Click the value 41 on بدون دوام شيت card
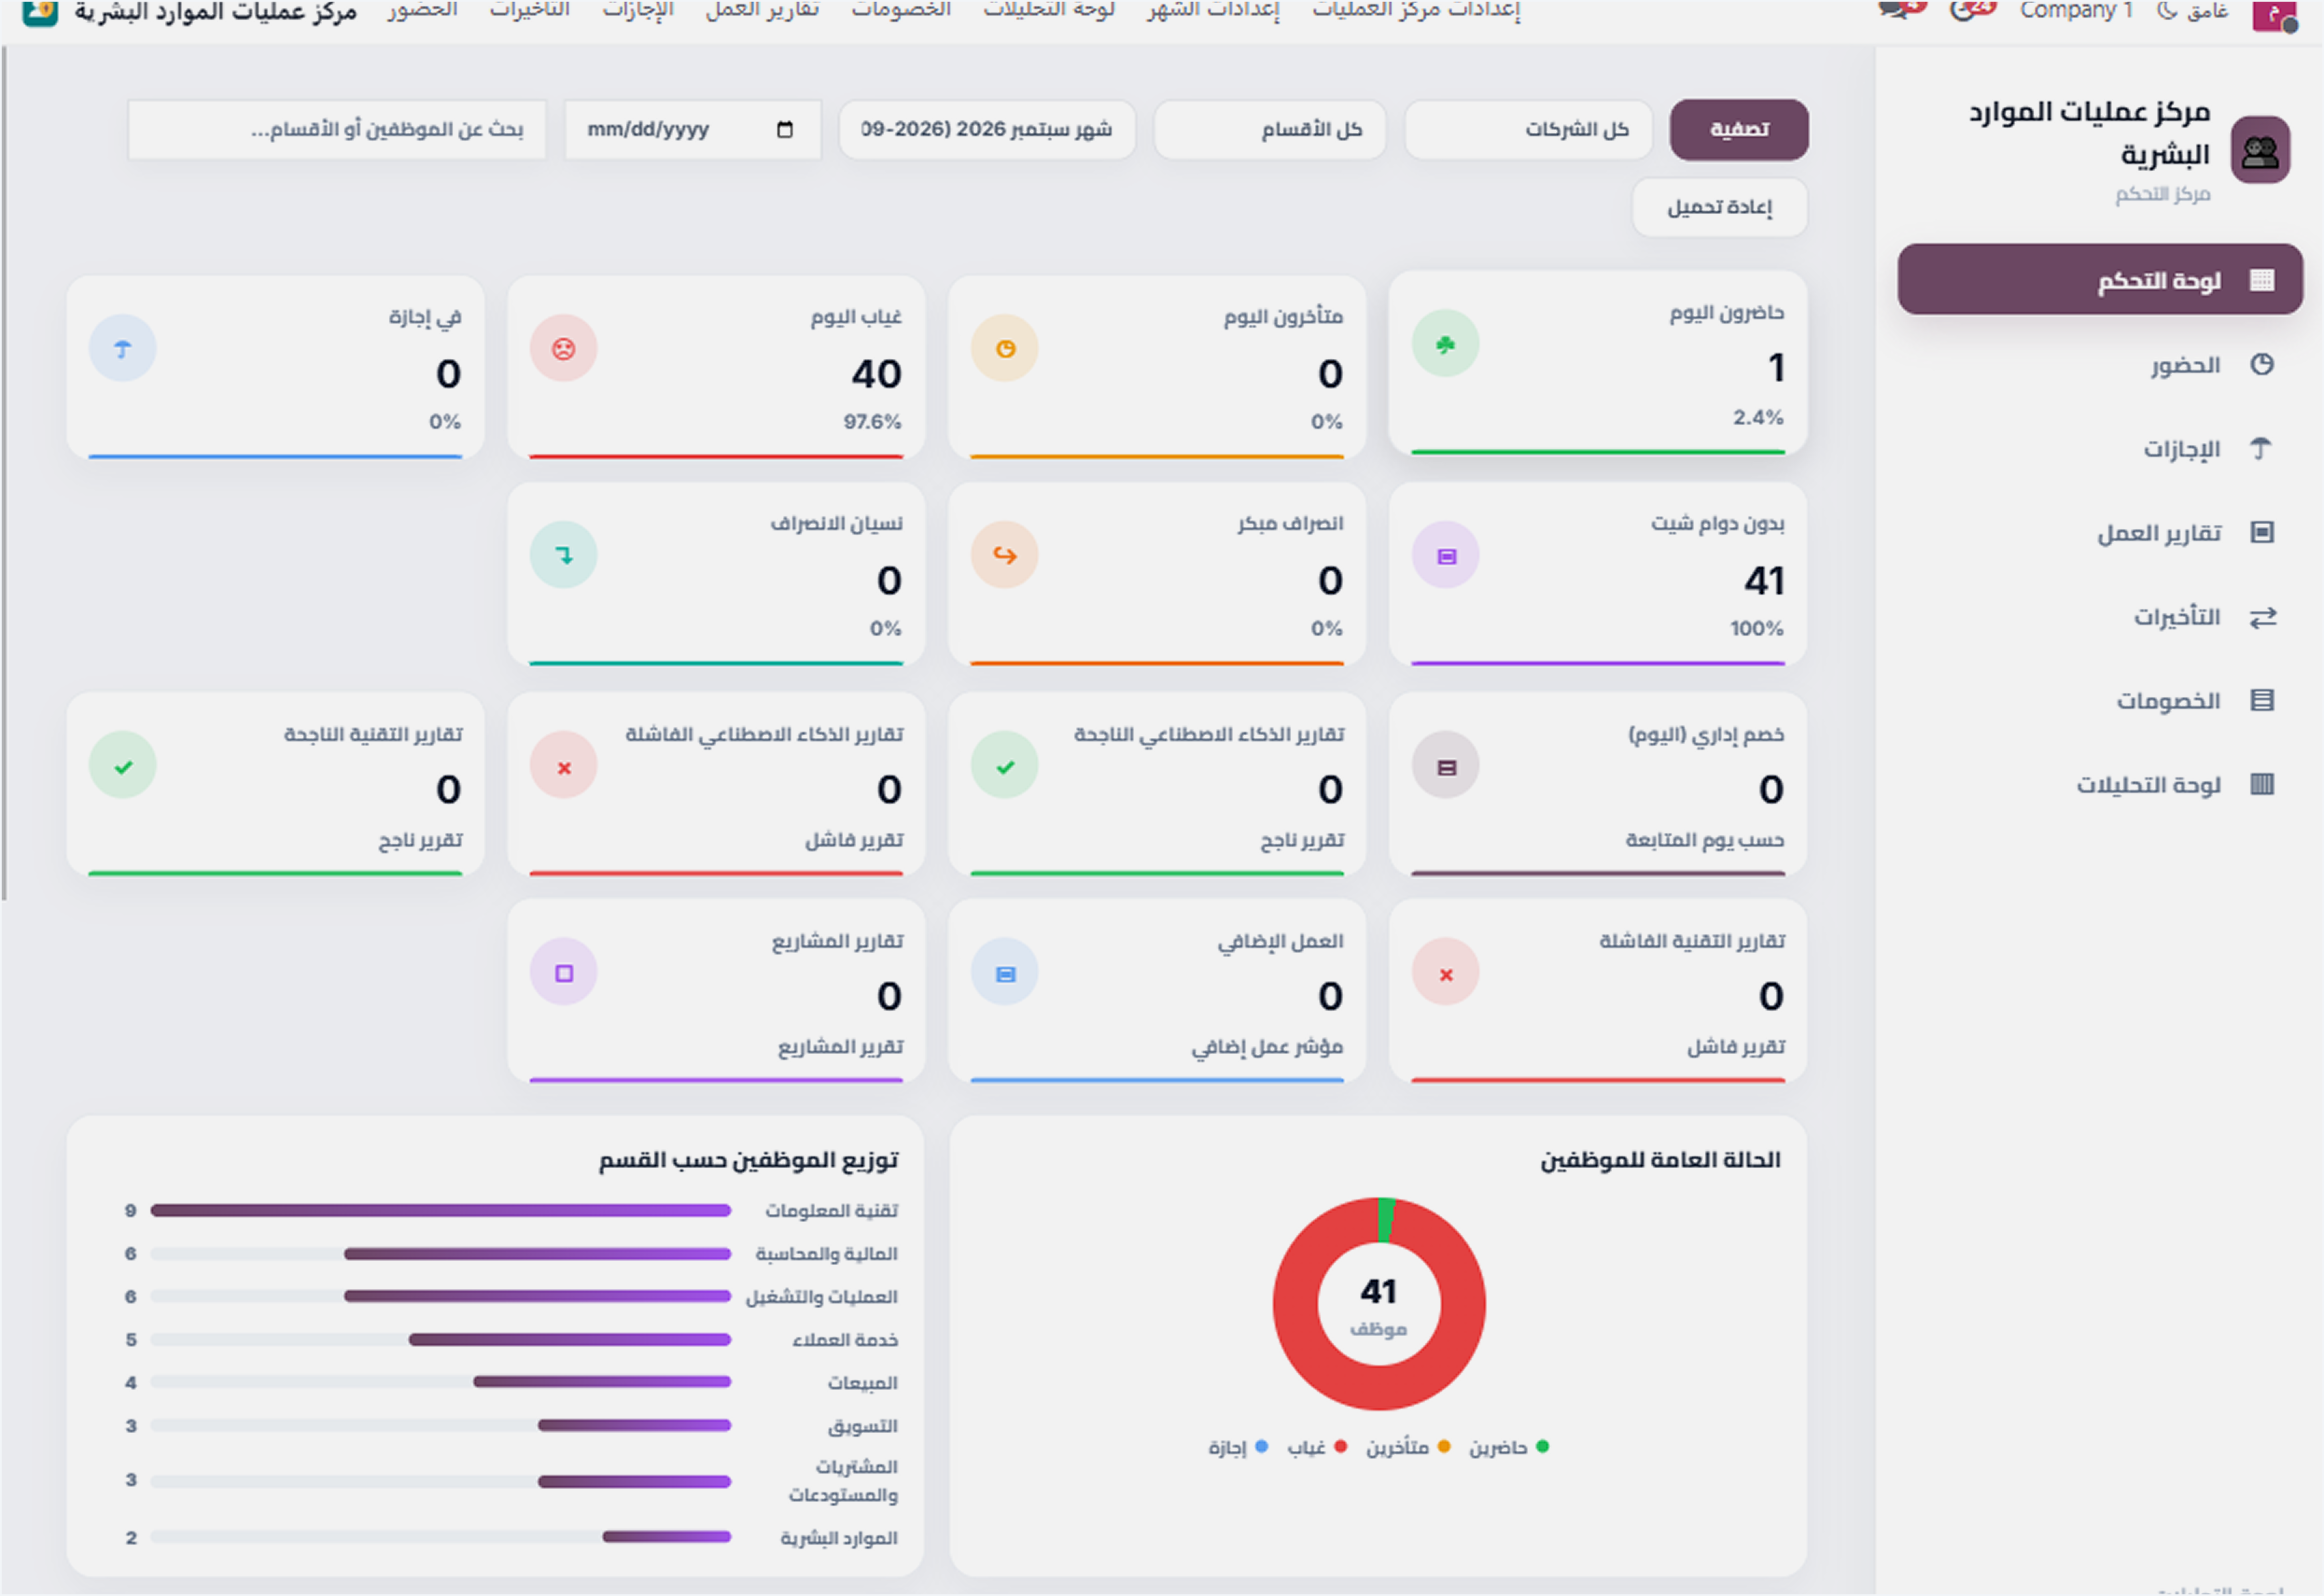 point(1764,581)
